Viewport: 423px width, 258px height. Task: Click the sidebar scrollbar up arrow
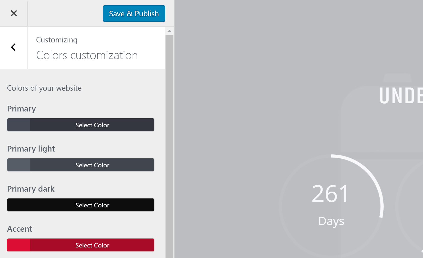point(169,31)
